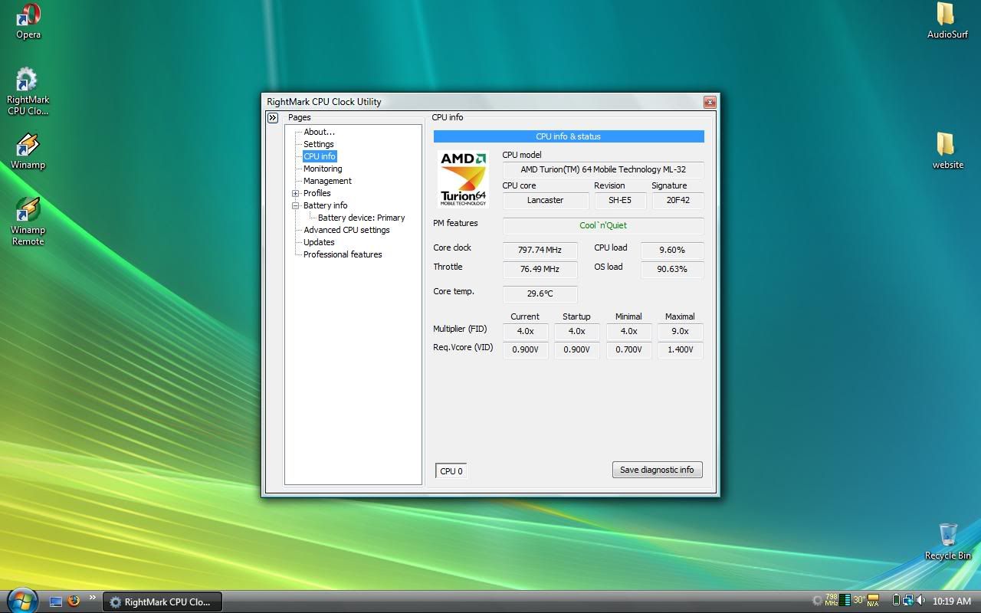Screen dimensions: 981x613
Task: Click the Startup multiplier 4.0x value
Action: (576, 332)
